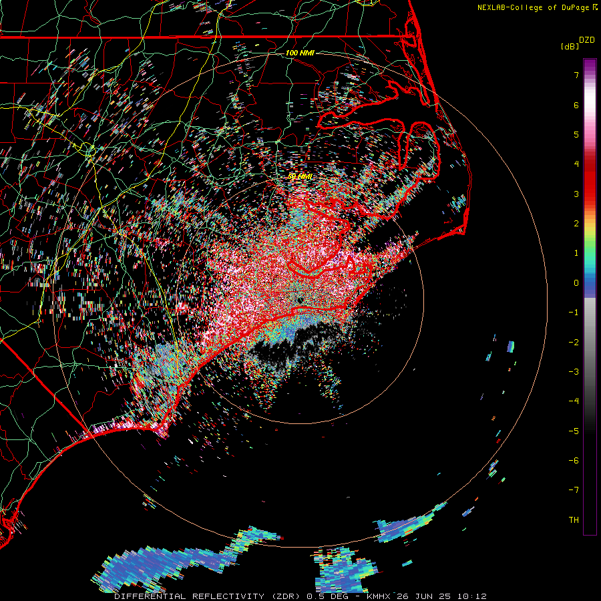Select the 4 value on color scale
The image size is (601, 601).
[x=576, y=164]
